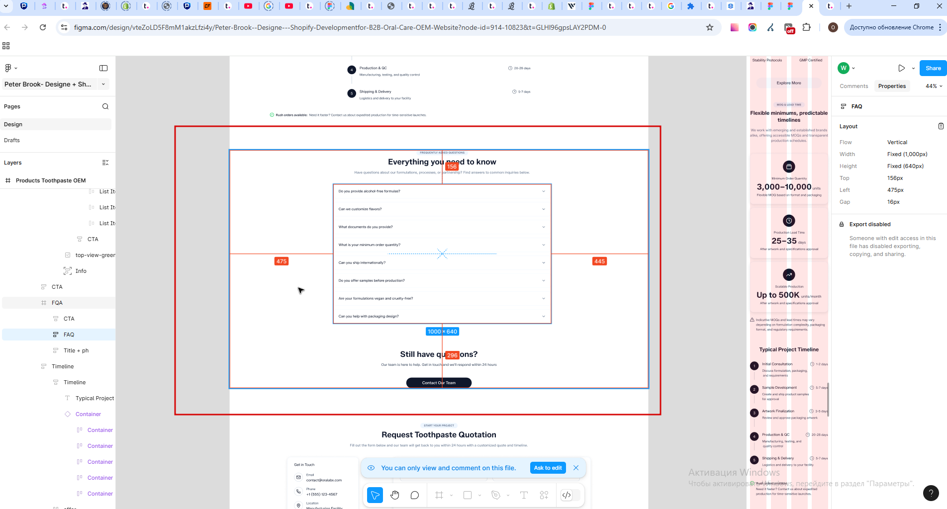Click Ask to edit button
Viewport: 947px width, 509px height.
548,468
